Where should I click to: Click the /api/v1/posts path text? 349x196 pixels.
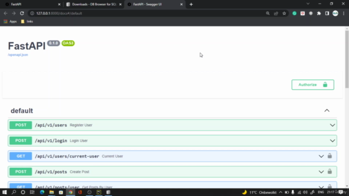click(x=51, y=172)
